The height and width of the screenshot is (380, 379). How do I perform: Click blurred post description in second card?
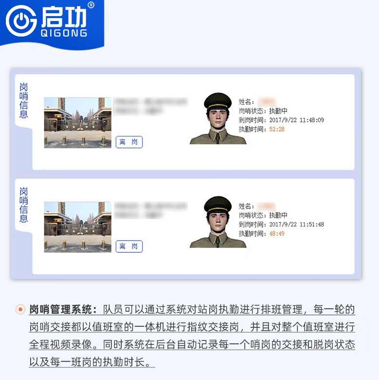(x=151, y=210)
